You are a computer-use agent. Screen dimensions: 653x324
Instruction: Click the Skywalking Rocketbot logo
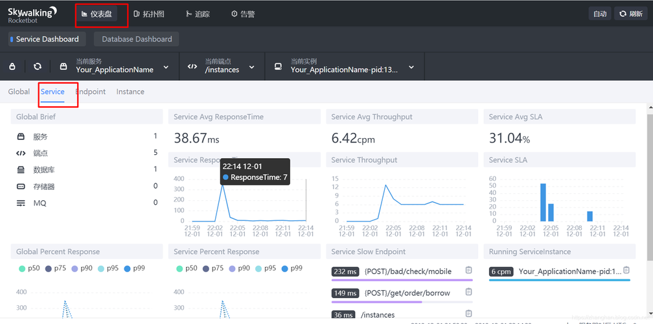point(32,14)
